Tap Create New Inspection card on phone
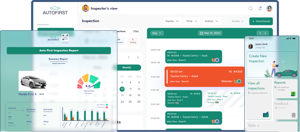The image size is (300, 132). [x=272, y=64]
